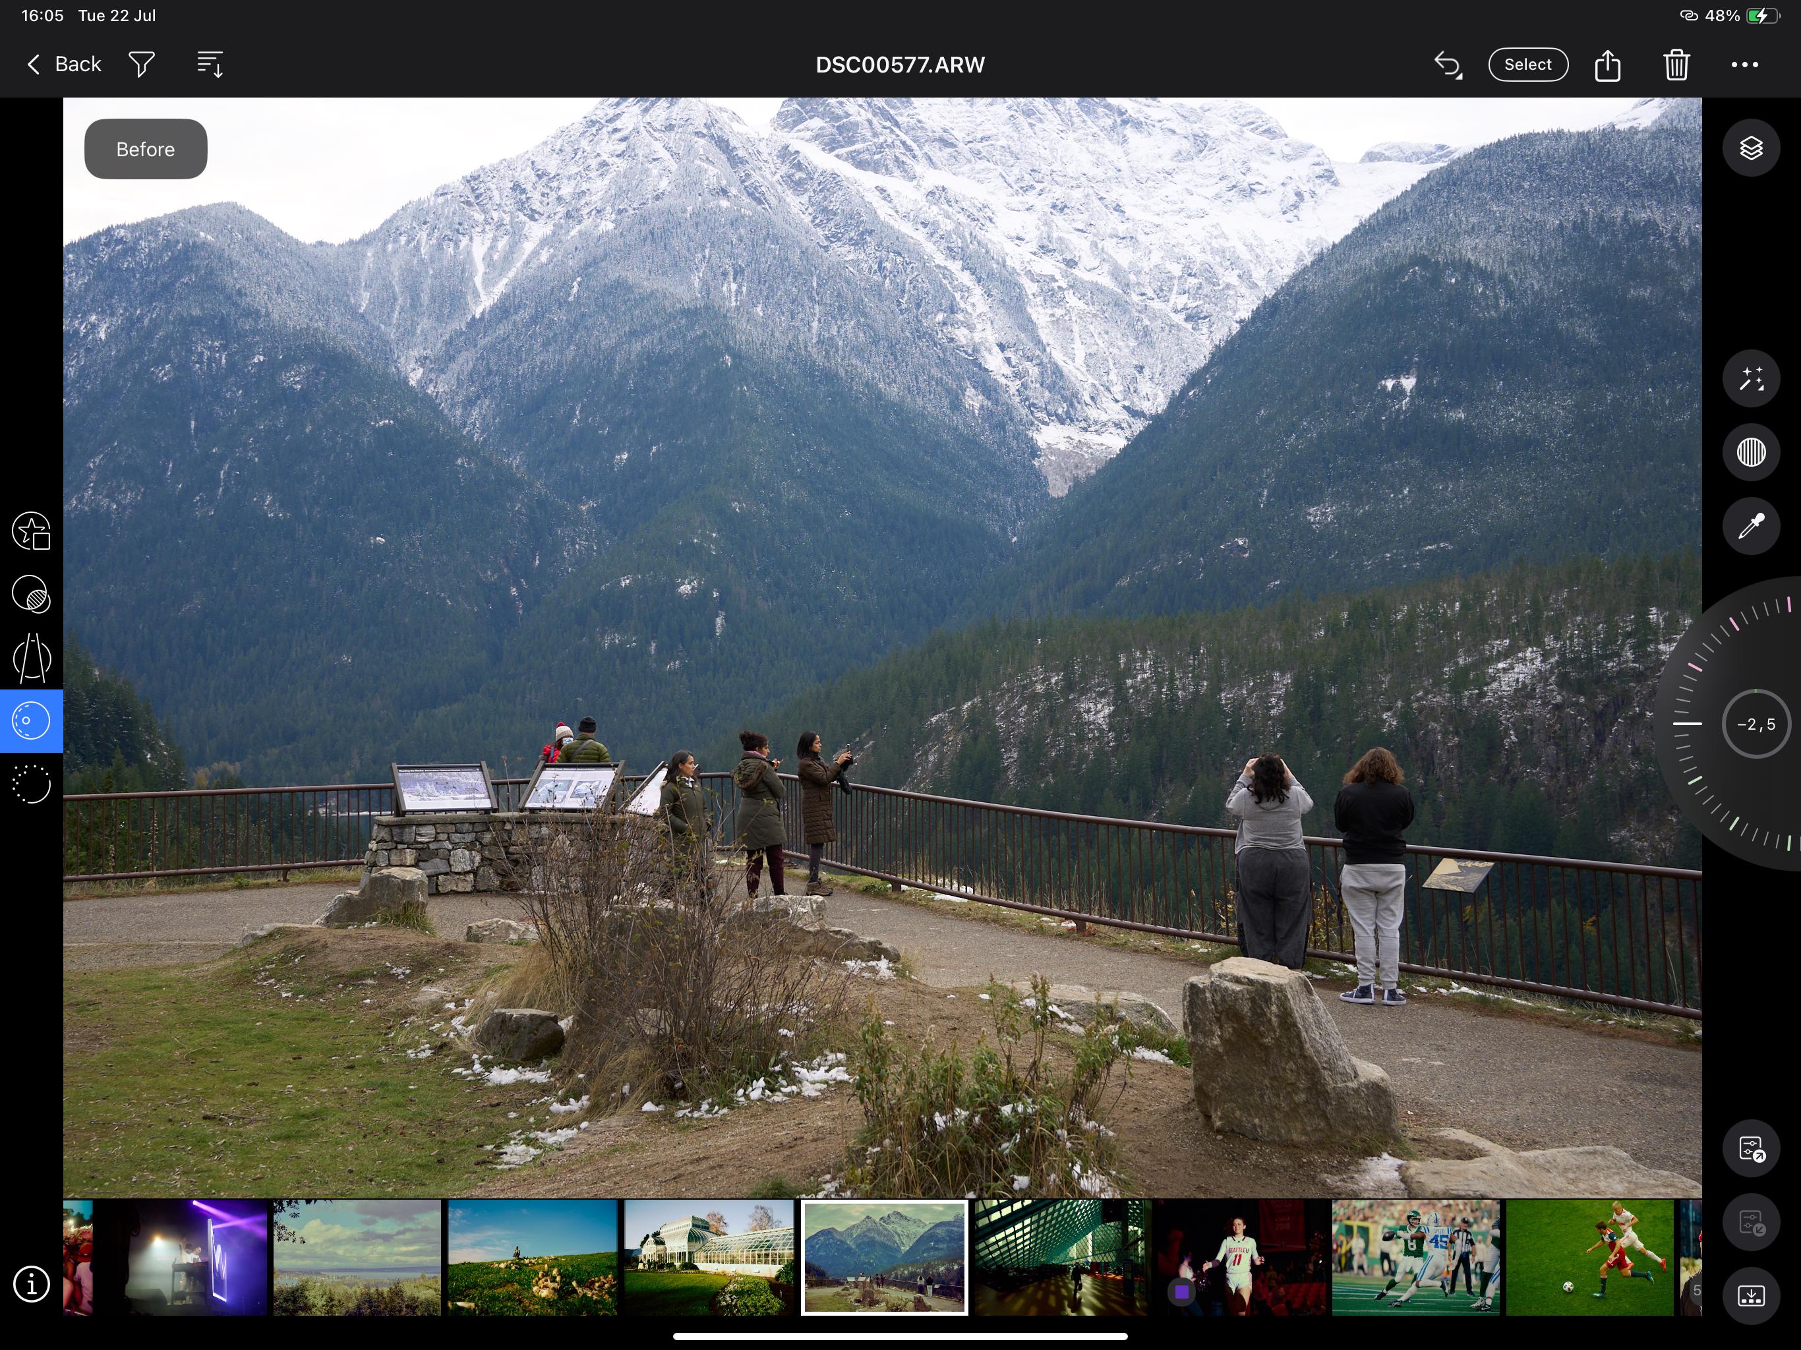The image size is (1801, 1350).
Task: Go back using the Back button
Action: pyautogui.click(x=63, y=65)
